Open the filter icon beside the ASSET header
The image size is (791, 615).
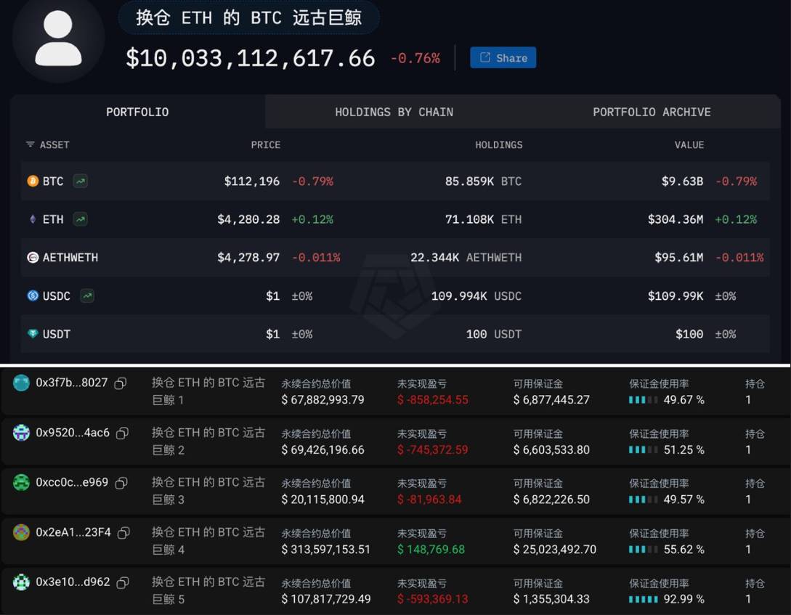pos(29,144)
